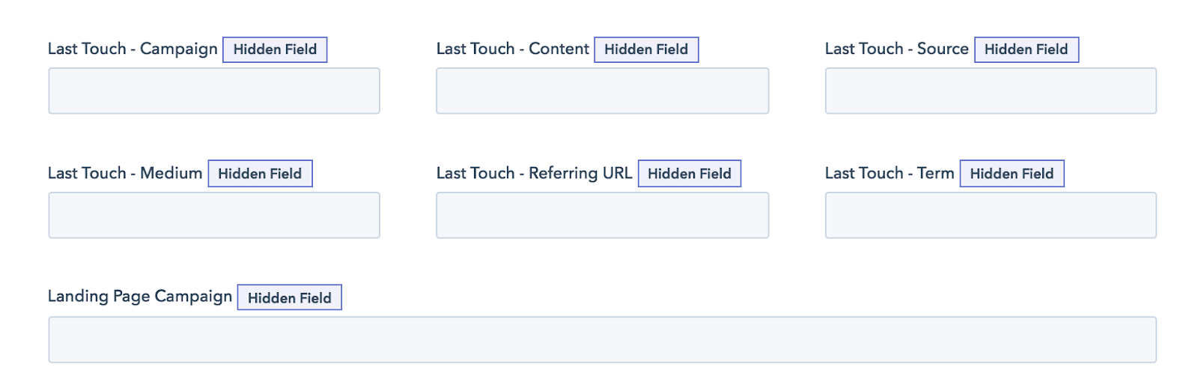Select the Last Touch - Medium input field
This screenshot has width=1198, height=388.
click(214, 216)
